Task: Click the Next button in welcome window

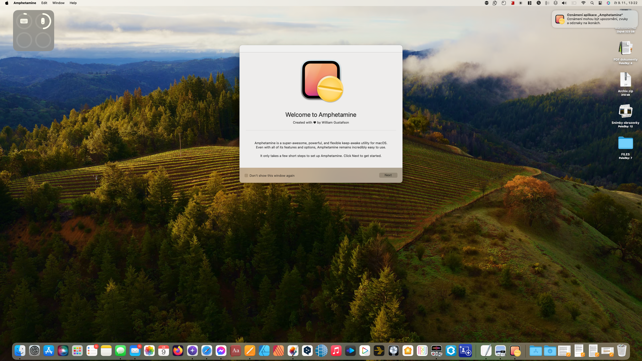Action: [388, 175]
